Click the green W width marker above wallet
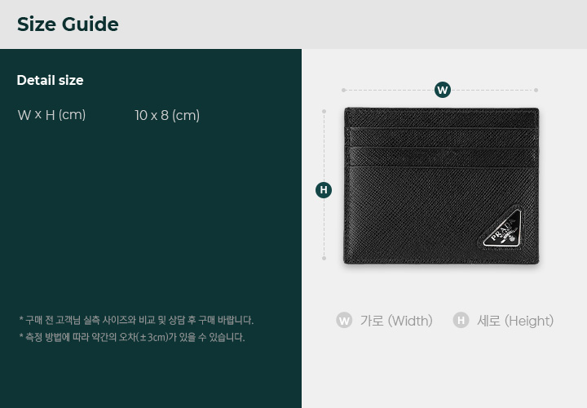The width and height of the screenshot is (587, 408). [x=443, y=90]
